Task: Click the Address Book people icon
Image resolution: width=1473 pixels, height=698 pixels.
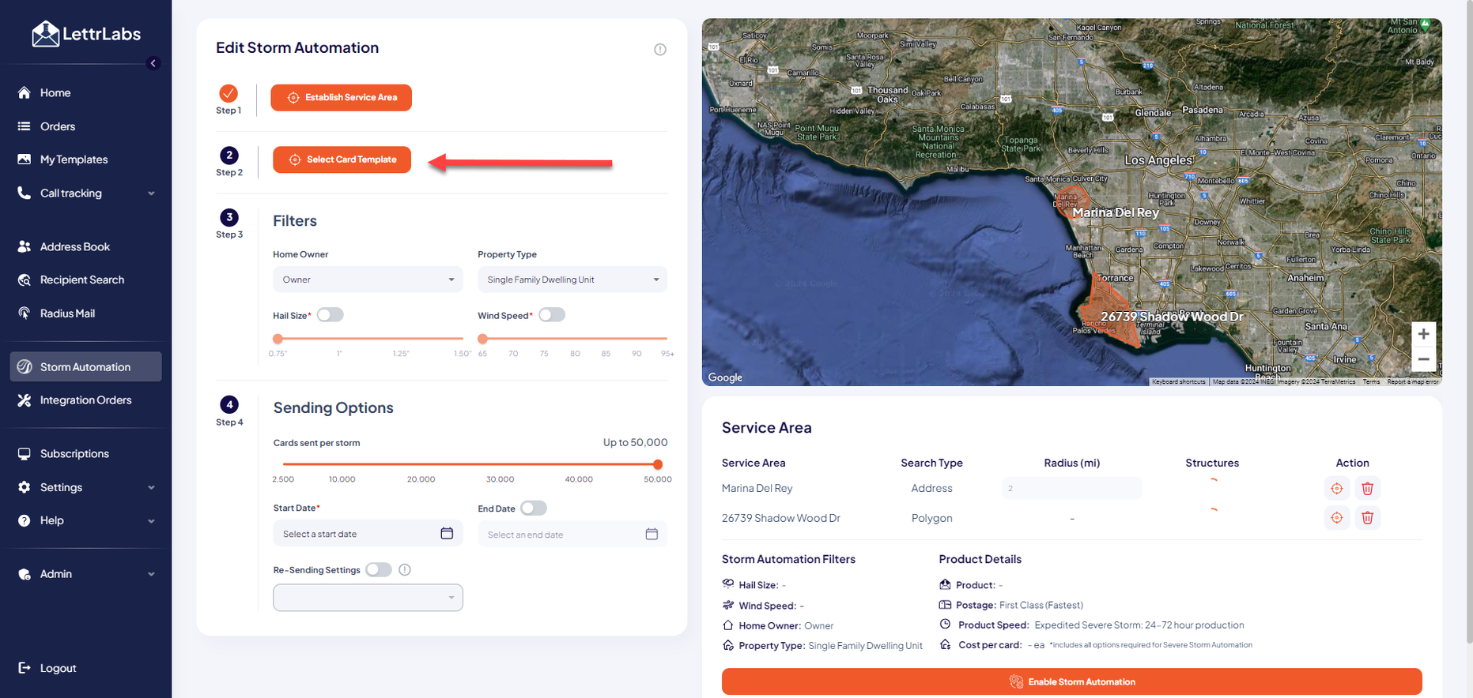Action: coord(25,246)
